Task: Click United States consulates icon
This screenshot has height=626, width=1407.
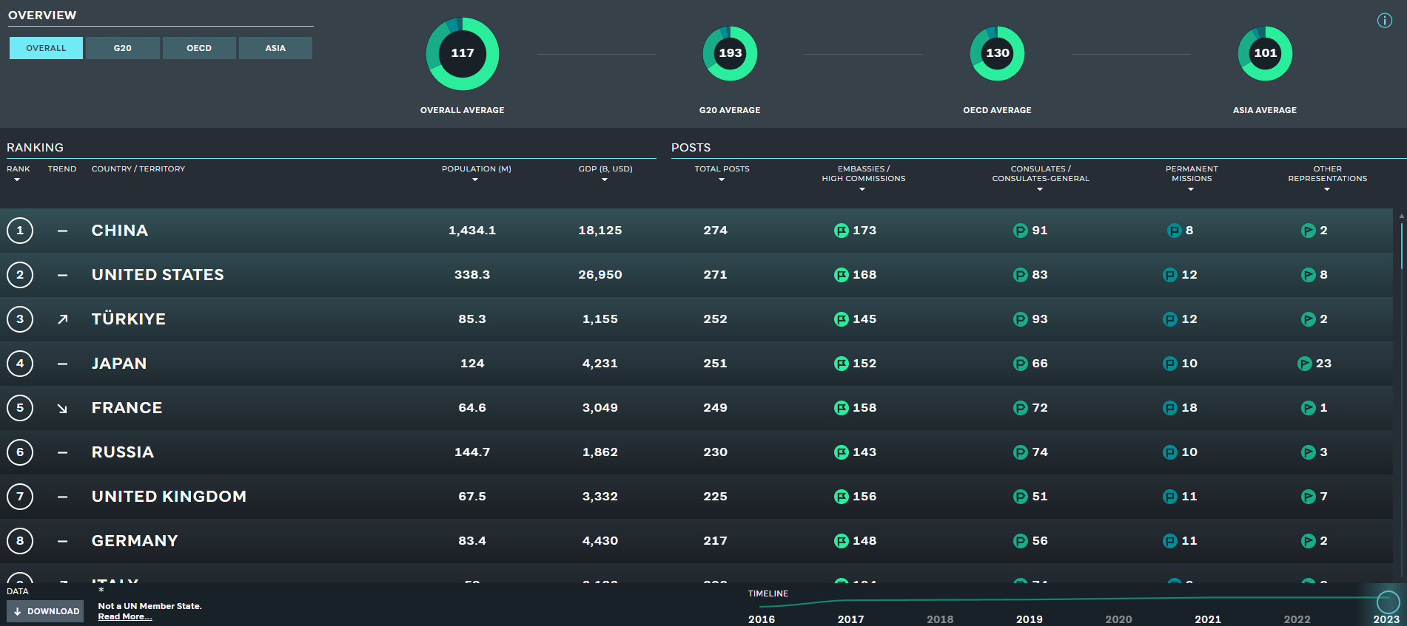Action: pos(1020,275)
